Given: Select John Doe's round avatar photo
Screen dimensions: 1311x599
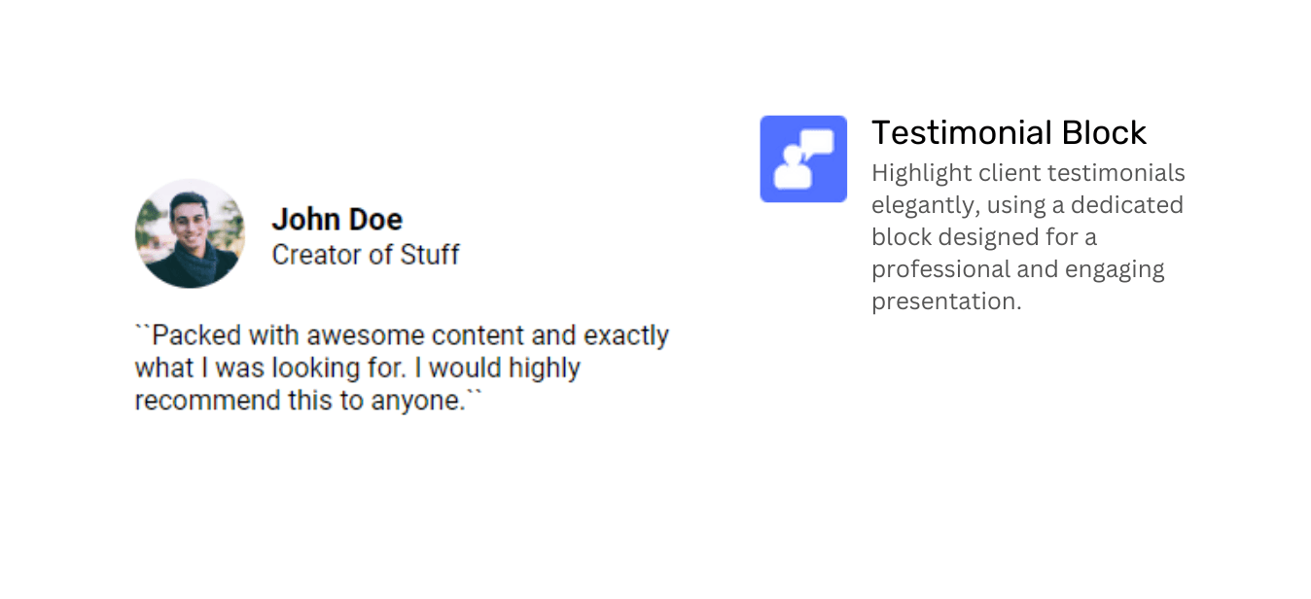Looking at the screenshot, I should tap(190, 233).
